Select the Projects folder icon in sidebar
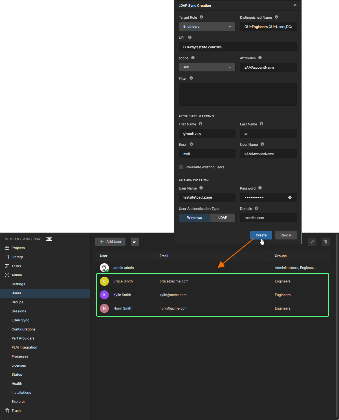 (7, 248)
